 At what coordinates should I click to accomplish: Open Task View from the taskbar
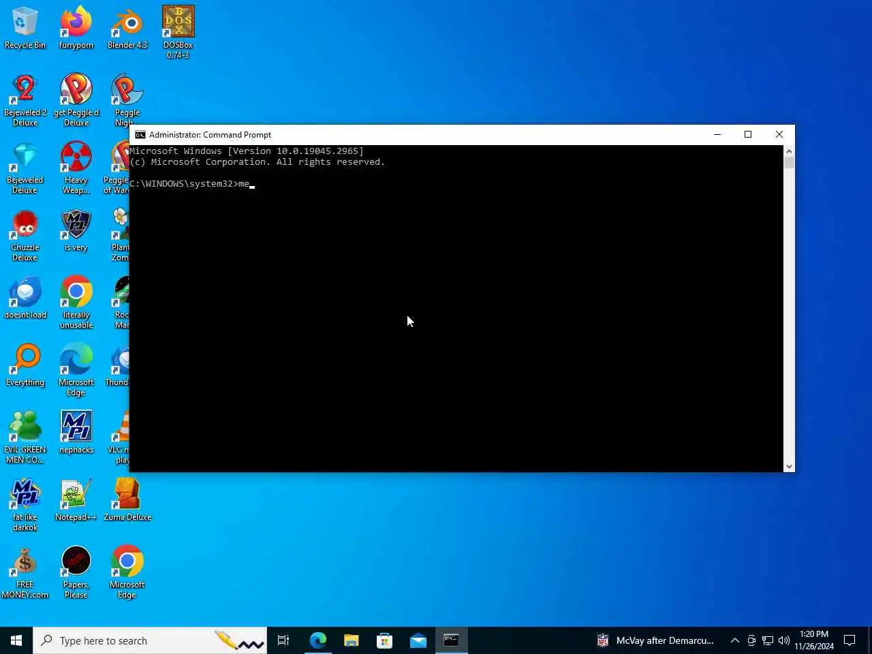(283, 640)
